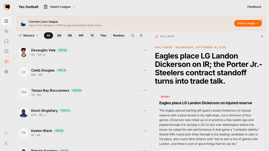Click the dashes at right of Devin Singletary row
The image size is (269, 151).
coord(143,111)
